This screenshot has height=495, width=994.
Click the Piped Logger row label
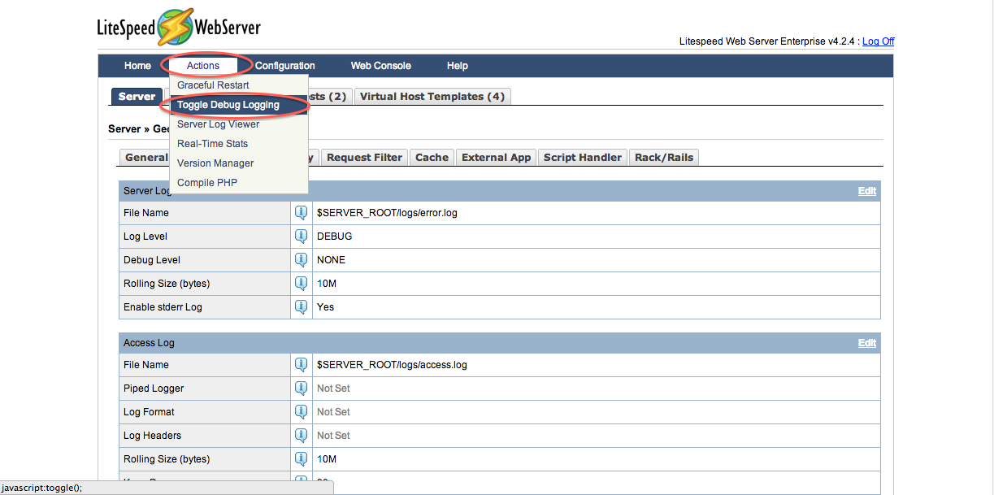point(154,389)
